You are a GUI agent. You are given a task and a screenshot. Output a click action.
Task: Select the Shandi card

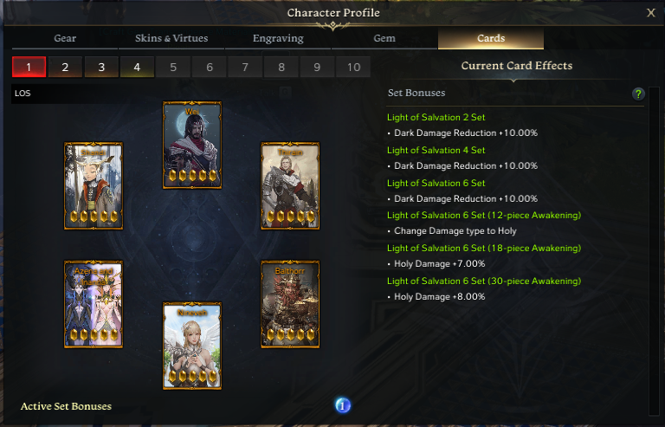click(x=94, y=185)
